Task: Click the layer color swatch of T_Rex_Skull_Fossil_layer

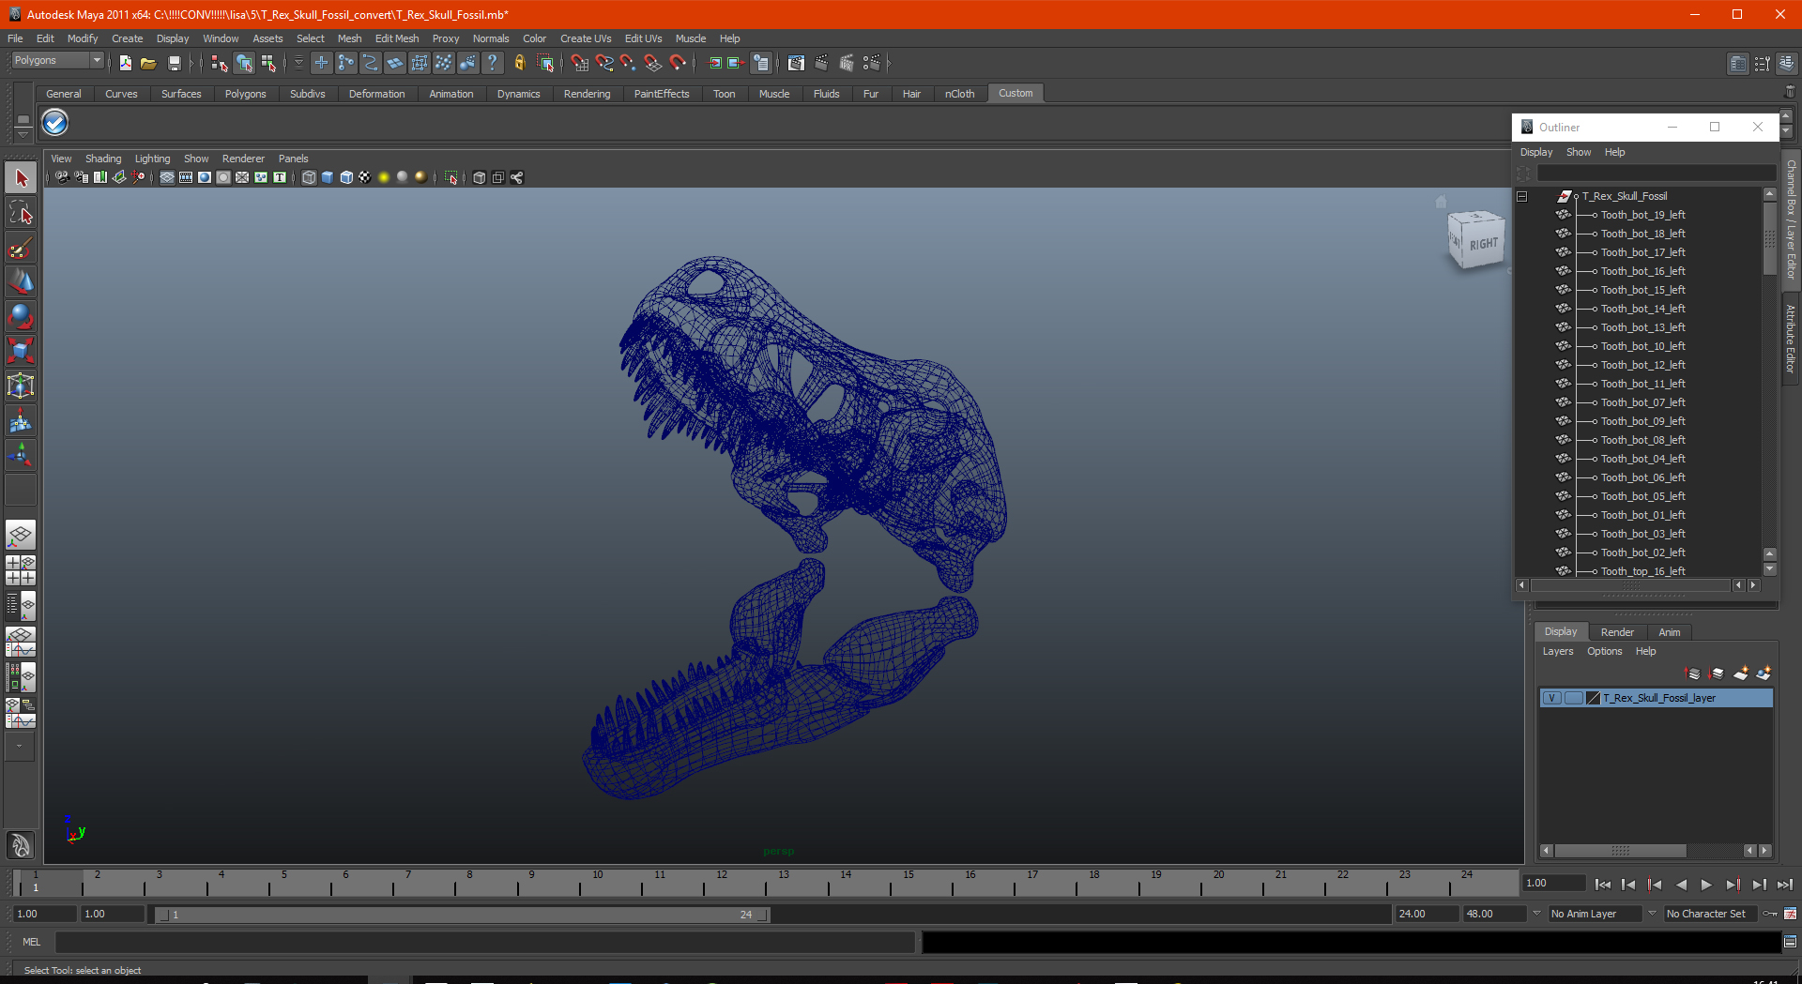Action: (x=1593, y=698)
